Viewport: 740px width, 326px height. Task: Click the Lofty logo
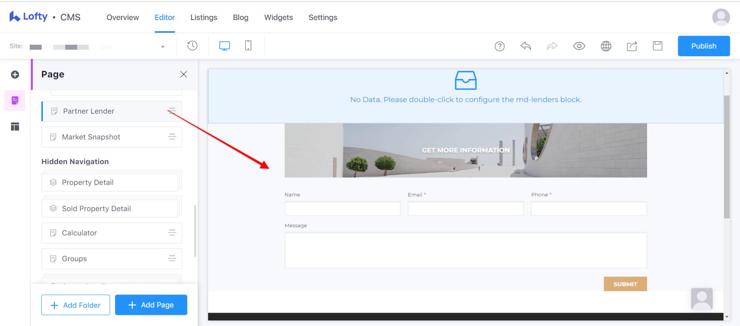(29, 17)
